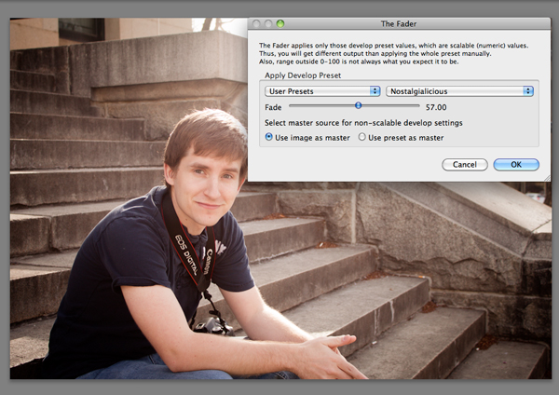
Task: Open the Nostalgialicious preset dropdown
Action: [x=459, y=91]
